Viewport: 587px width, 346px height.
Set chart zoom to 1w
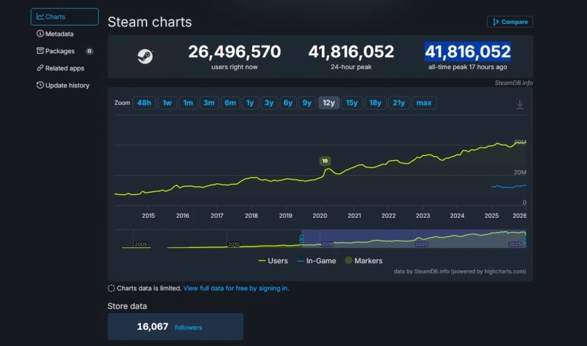(167, 103)
